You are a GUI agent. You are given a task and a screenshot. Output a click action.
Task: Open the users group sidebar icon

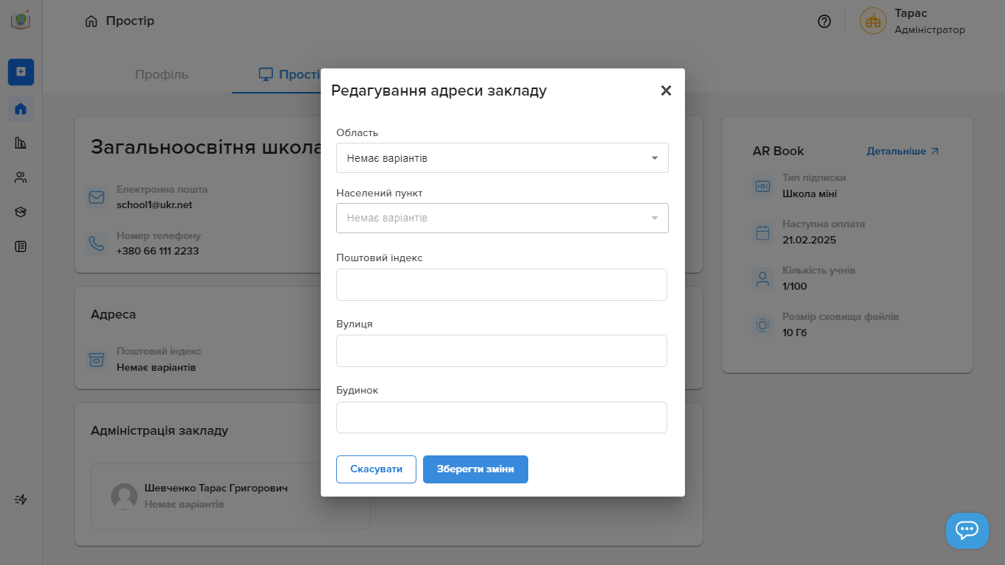(x=21, y=177)
